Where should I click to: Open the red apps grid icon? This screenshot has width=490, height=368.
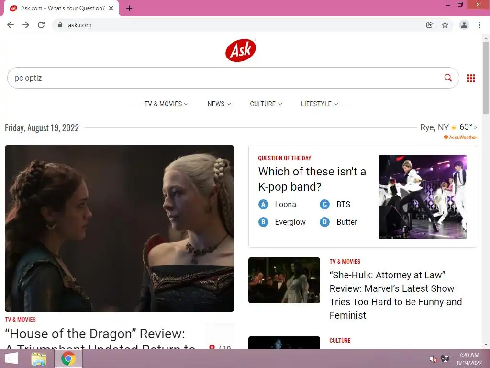[x=471, y=78]
